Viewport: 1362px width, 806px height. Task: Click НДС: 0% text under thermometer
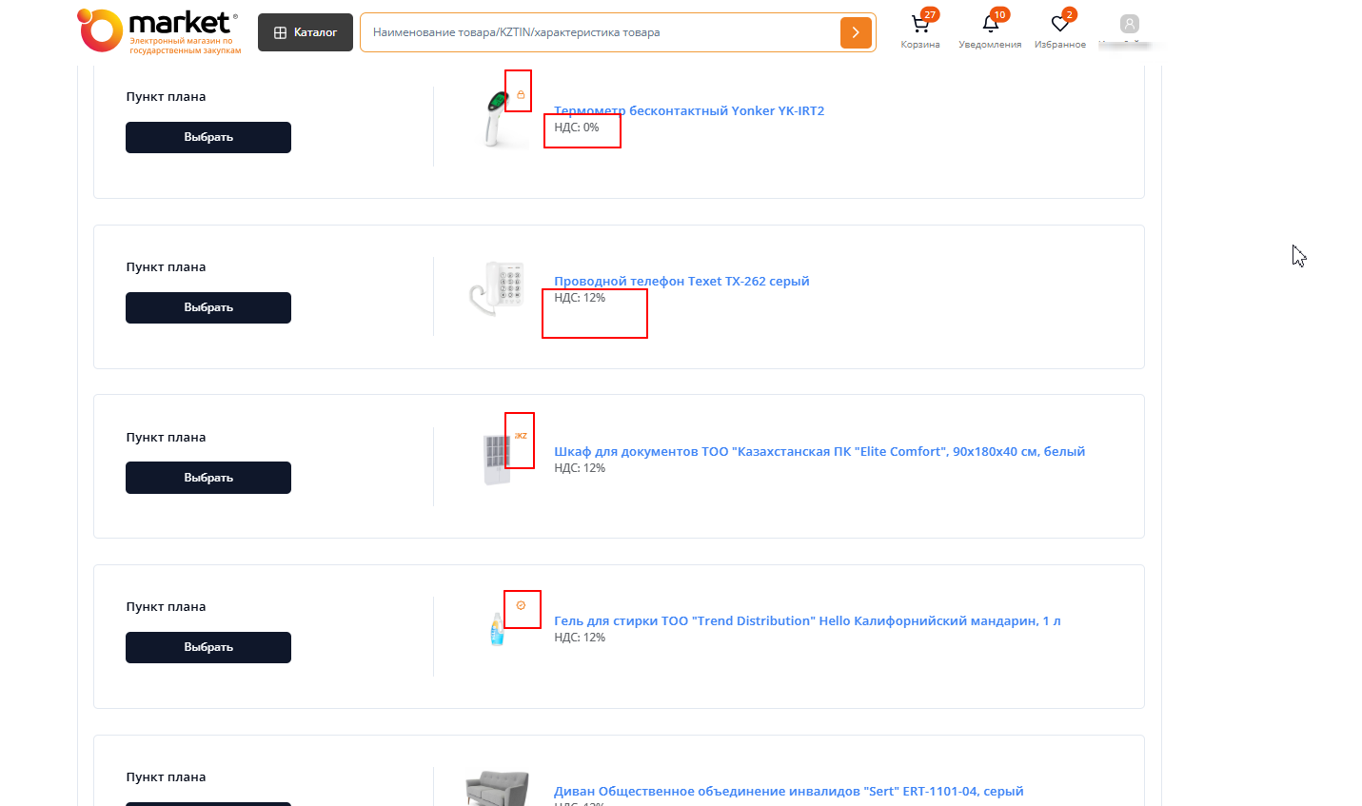(x=577, y=128)
